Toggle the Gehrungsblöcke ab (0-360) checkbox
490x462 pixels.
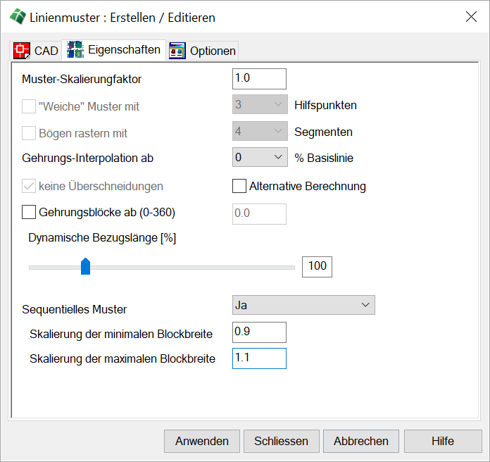coord(29,211)
